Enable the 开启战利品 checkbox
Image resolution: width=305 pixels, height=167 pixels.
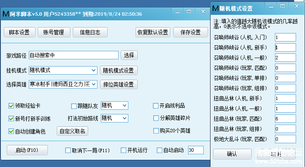point(155,106)
